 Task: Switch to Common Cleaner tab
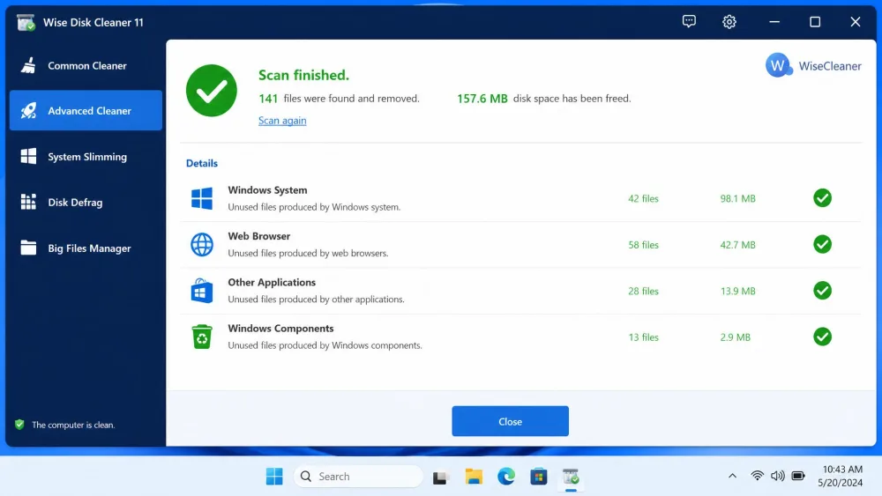pyautogui.click(x=86, y=66)
